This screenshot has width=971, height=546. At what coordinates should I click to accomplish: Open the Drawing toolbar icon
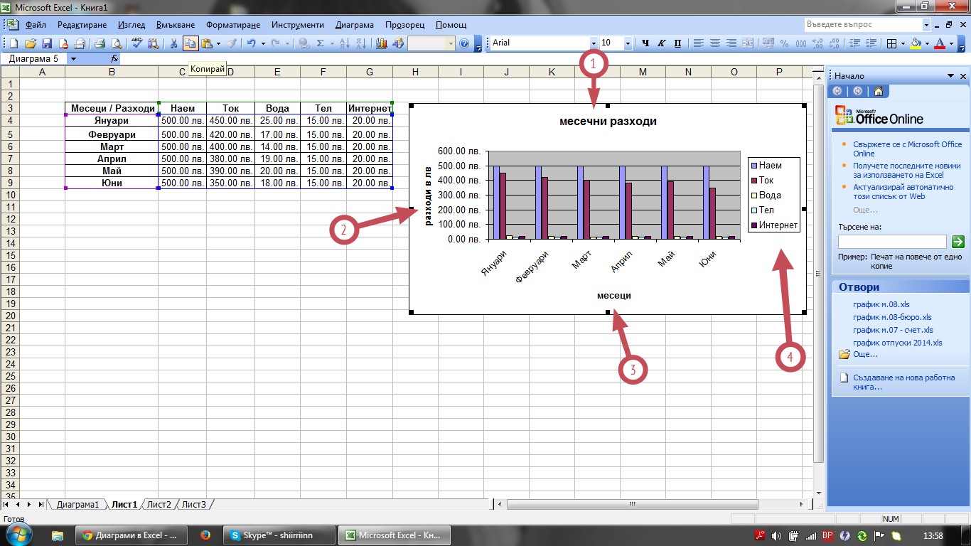click(x=398, y=43)
